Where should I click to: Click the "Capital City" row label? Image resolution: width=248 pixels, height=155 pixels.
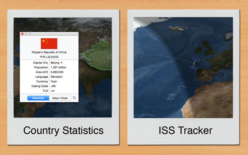[41, 63]
